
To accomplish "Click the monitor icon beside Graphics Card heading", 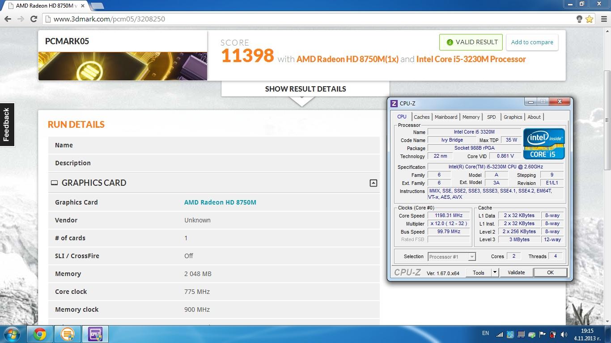I will [x=54, y=183].
